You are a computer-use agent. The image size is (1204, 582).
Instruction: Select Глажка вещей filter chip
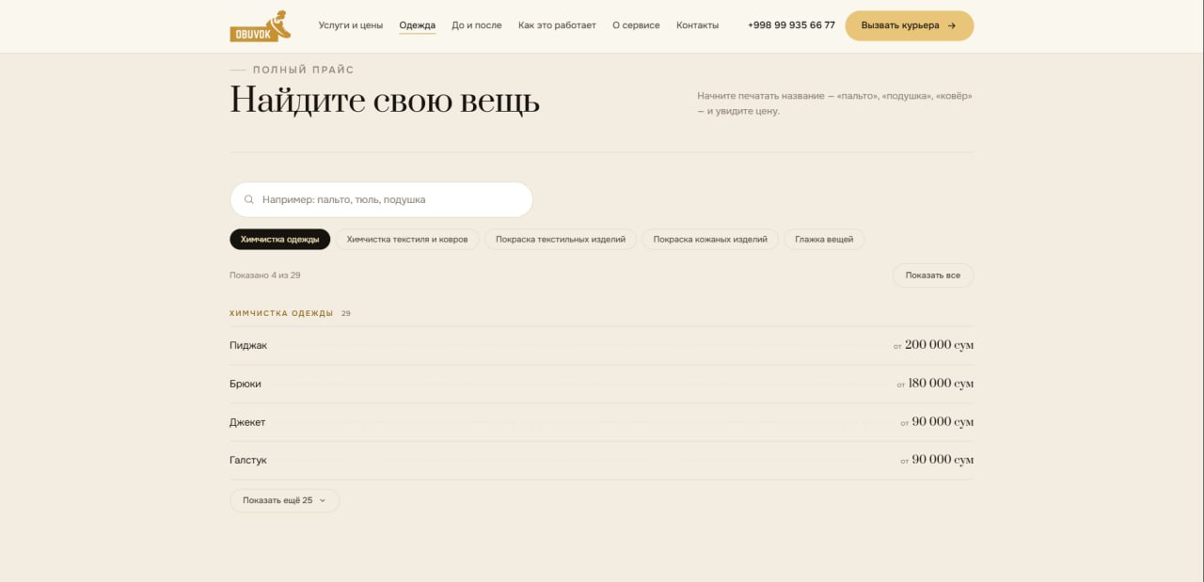pyautogui.click(x=824, y=240)
